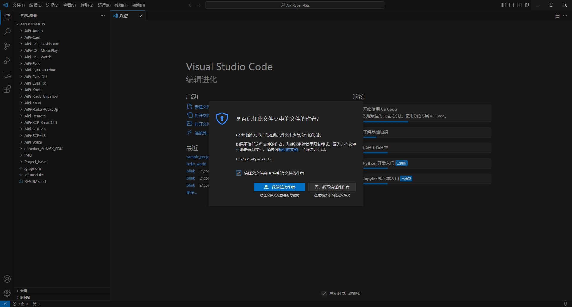
Task: Open the 提高工作效率 walkthrough
Action: [427, 148]
